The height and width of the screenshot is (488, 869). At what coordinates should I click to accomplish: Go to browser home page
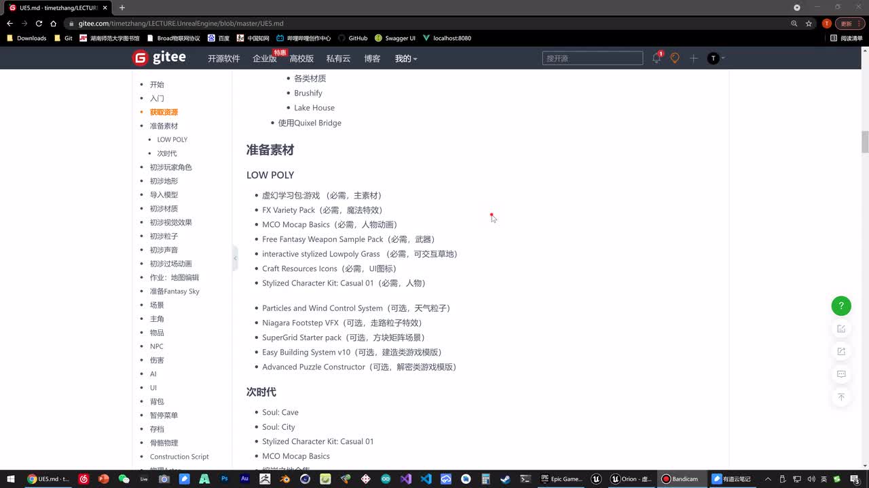click(54, 23)
